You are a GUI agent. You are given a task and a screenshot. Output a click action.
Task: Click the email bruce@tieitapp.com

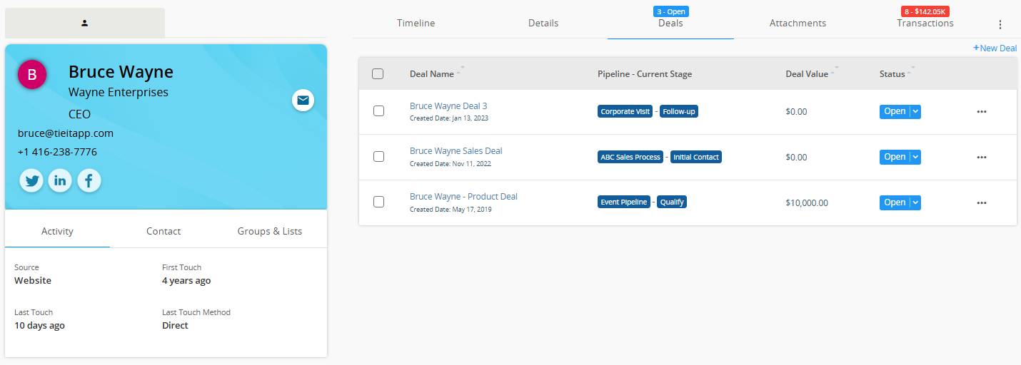tap(66, 133)
